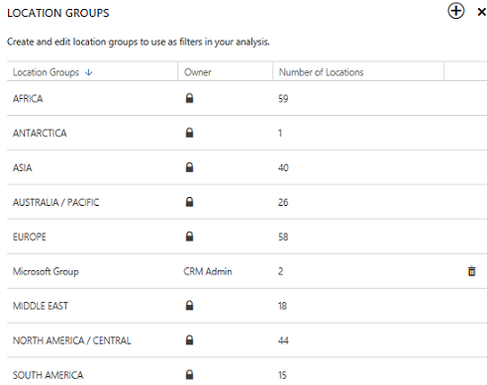The image size is (487, 385).
Task: Select the AUSTRALIA / PACIFIC group
Action: coord(55,202)
